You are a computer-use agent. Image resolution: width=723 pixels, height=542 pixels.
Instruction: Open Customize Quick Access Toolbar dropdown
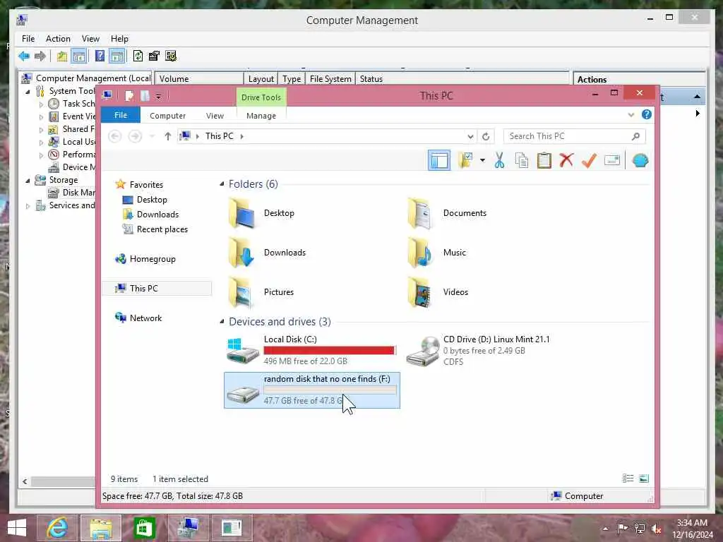(x=158, y=96)
